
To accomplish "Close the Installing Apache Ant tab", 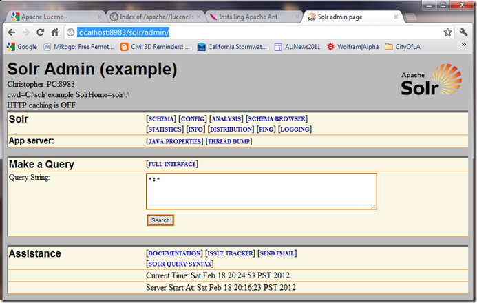I will pyautogui.click(x=297, y=17).
